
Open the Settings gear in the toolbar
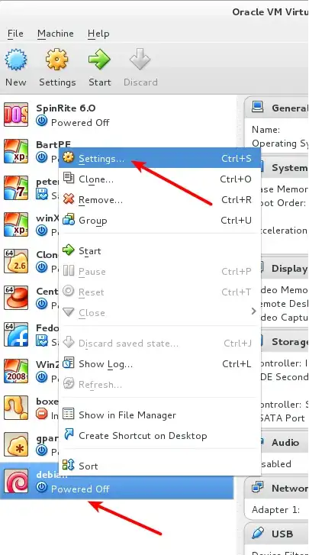click(57, 60)
